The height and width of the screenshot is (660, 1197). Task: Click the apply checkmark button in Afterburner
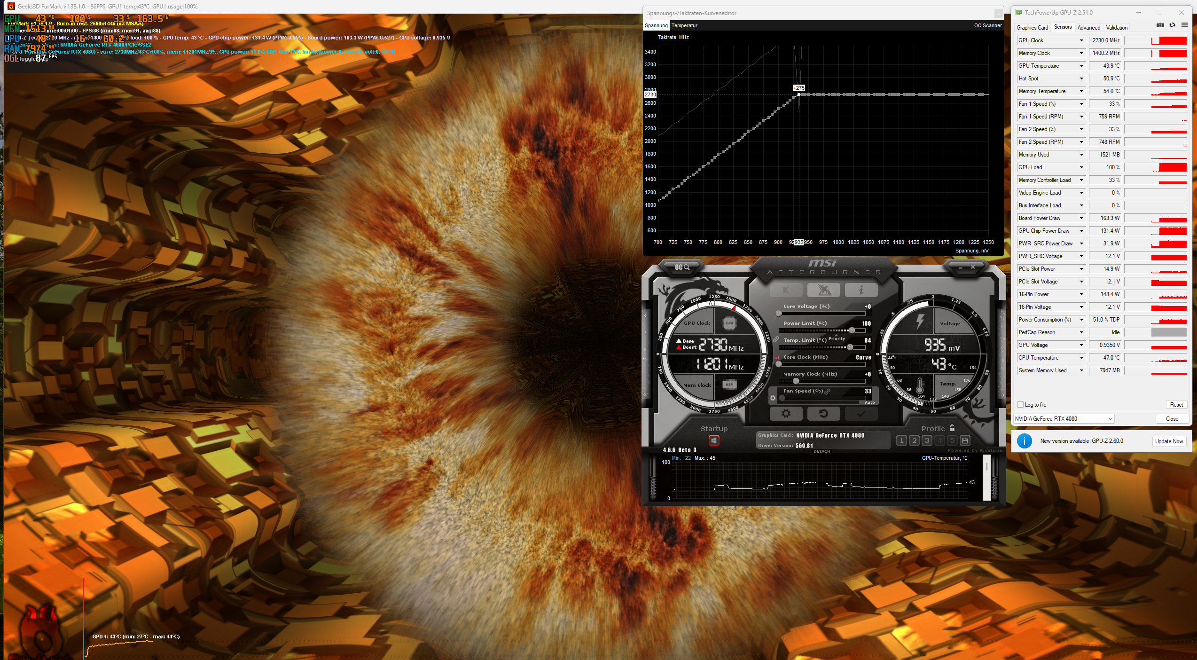pos(861,414)
